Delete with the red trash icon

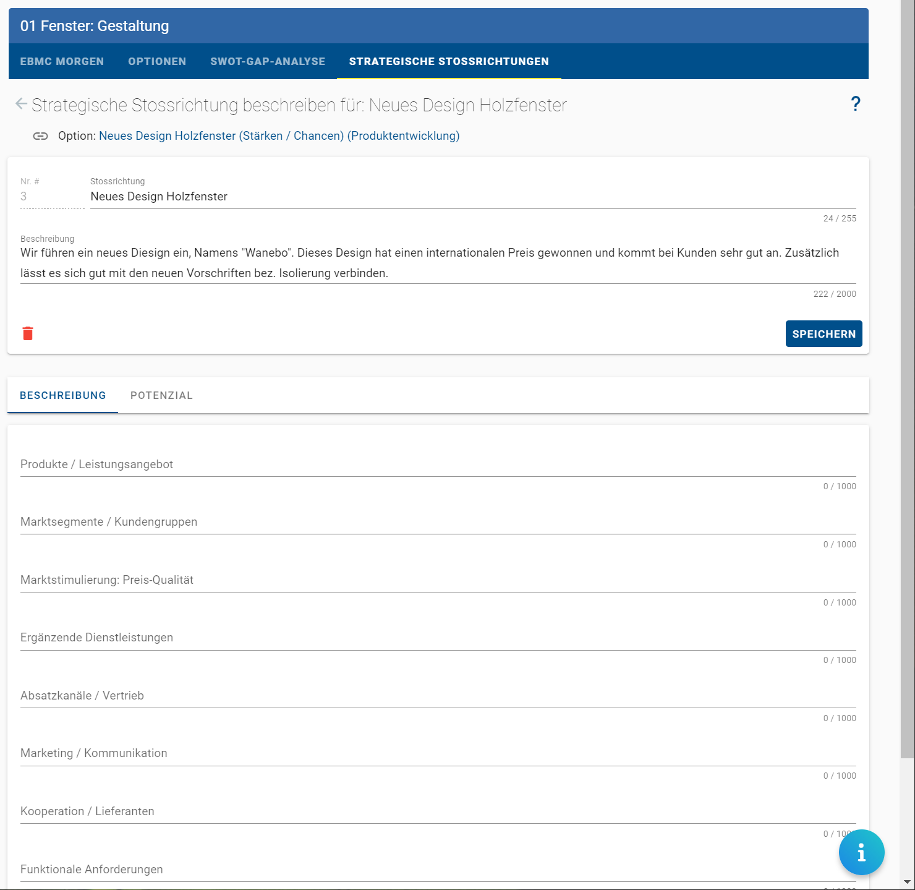[x=28, y=333]
